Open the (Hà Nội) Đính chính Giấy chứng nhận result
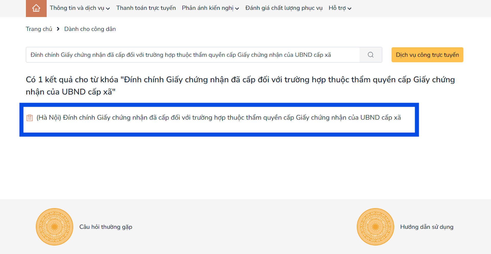Viewport: 491px width, 254px height. pos(219,117)
